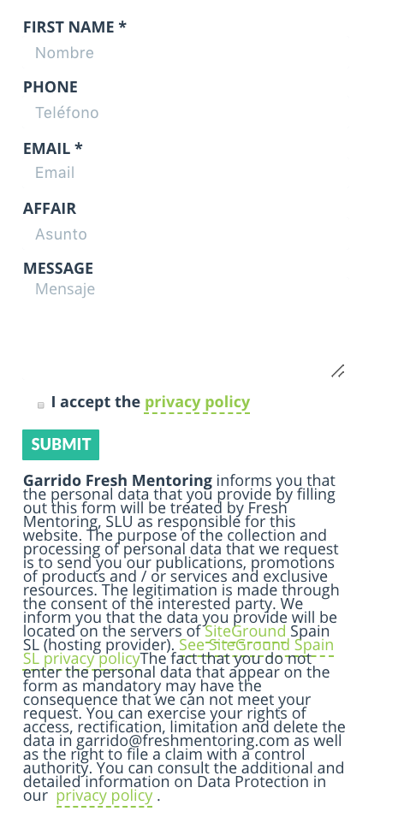Click the bold Garrido Fresh Mentoring text
The height and width of the screenshot is (823, 404).
pos(117,480)
